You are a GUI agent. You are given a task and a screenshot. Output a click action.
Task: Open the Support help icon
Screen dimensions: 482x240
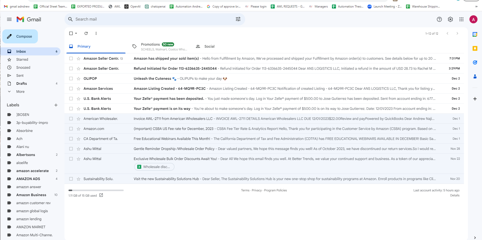click(x=439, y=19)
